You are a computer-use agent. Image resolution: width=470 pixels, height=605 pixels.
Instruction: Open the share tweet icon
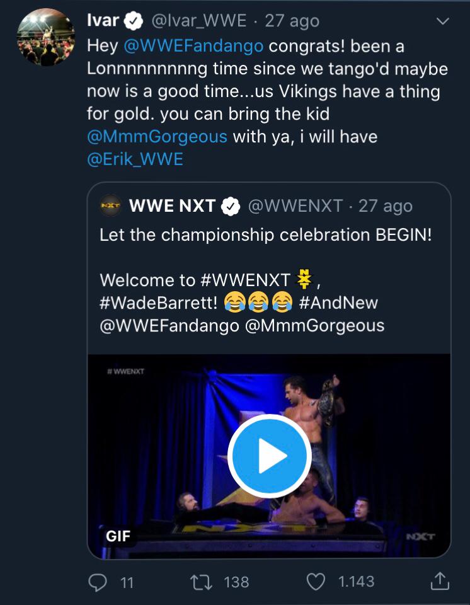coord(440,581)
